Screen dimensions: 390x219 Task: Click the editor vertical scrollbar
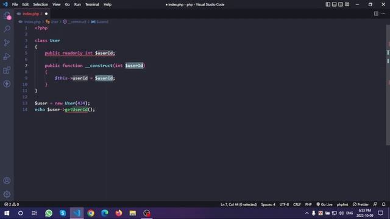coord(388,85)
